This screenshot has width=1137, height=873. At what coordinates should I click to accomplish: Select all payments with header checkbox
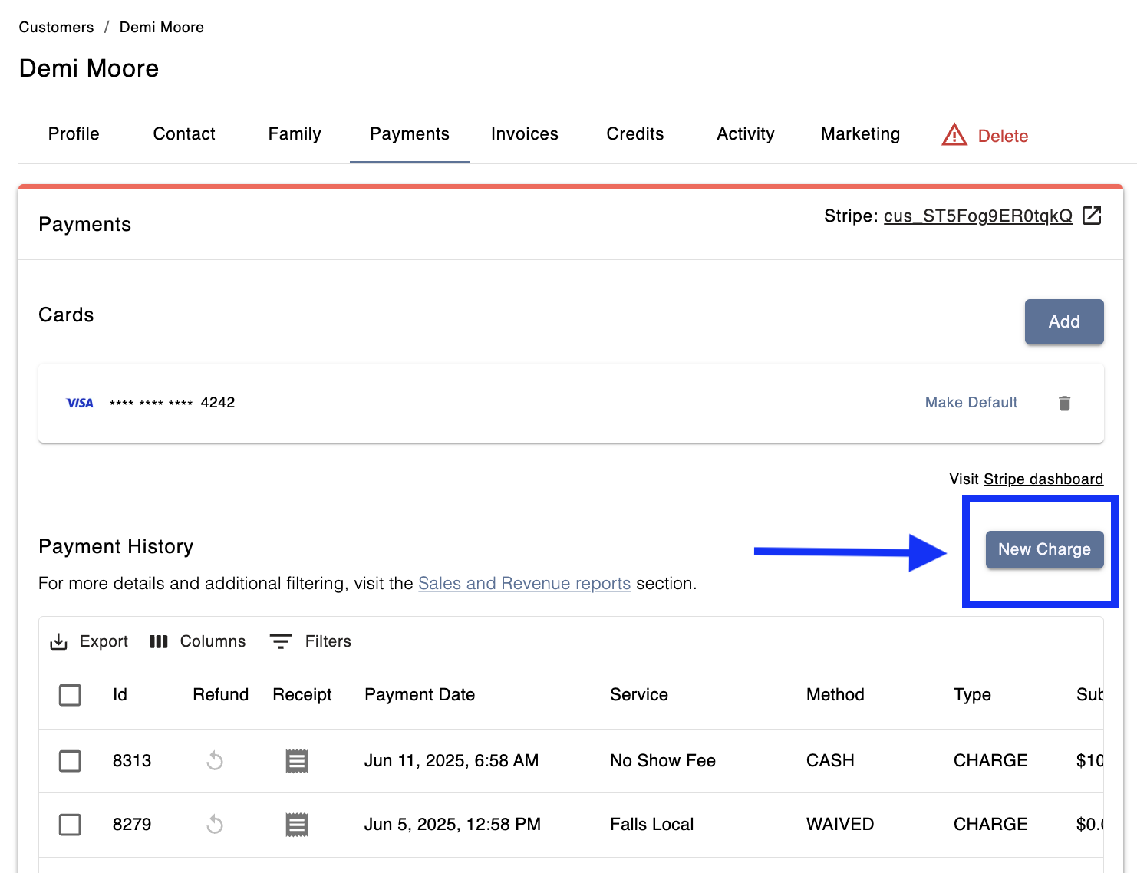pyautogui.click(x=70, y=695)
